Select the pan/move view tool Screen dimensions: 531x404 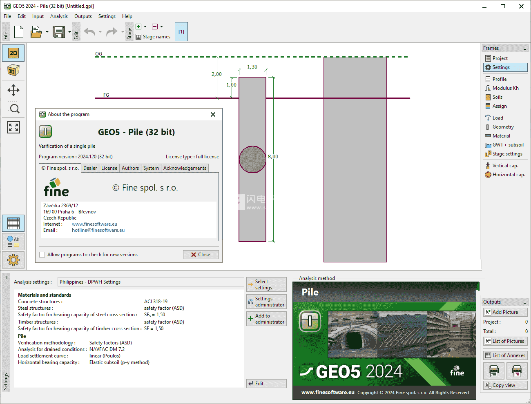coord(13,90)
